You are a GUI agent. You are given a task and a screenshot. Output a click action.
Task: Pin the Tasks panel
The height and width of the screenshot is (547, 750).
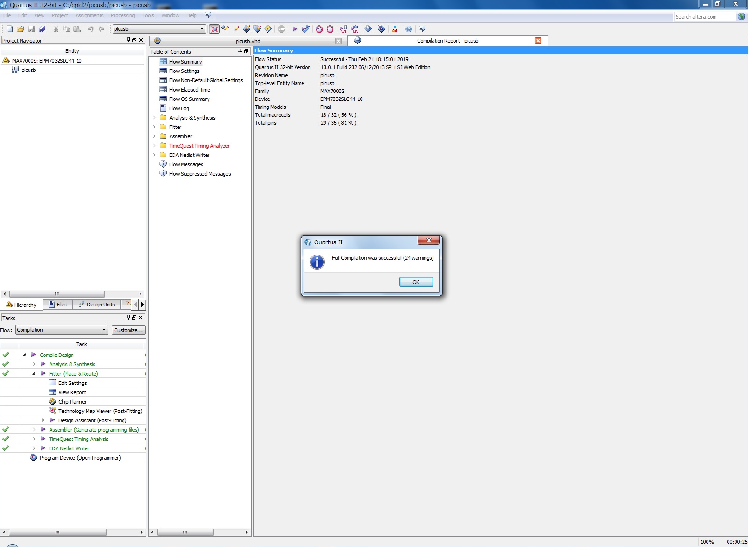(128, 317)
